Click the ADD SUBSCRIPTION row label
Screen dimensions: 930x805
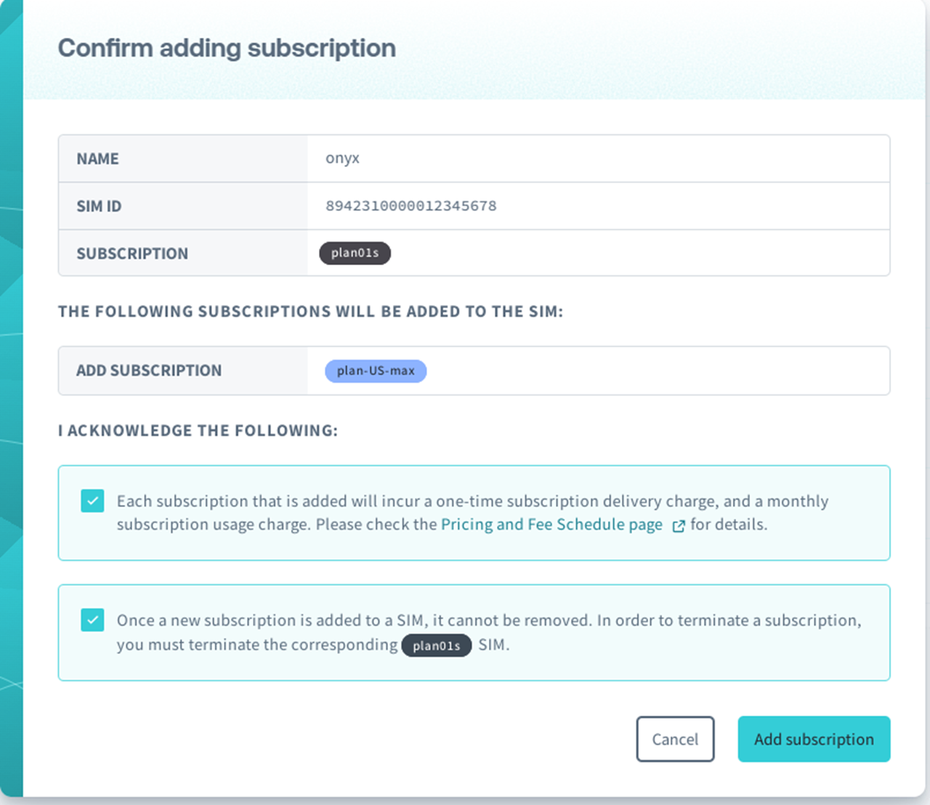pyautogui.click(x=149, y=371)
